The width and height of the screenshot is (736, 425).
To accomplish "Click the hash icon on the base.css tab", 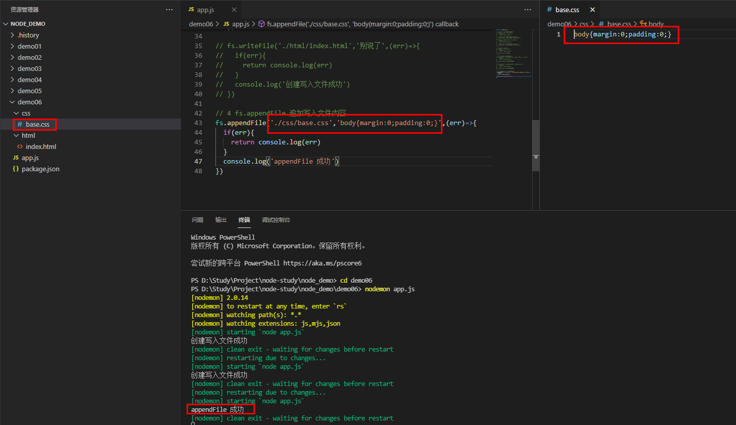I will tap(550, 9).
